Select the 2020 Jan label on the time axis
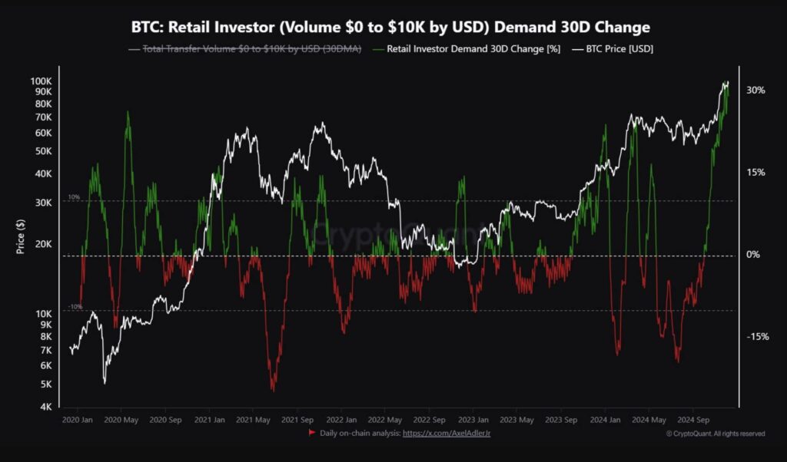This screenshot has width=787, height=462. [77, 420]
